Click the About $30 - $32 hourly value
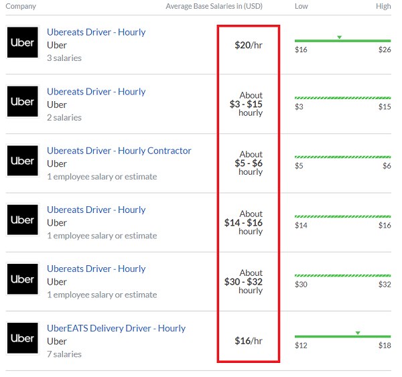Viewport: 402px width, 377px height. click(244, 282)
